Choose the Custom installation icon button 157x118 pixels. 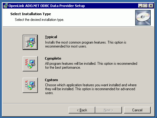pyautogui.click(x=30, y=85)
